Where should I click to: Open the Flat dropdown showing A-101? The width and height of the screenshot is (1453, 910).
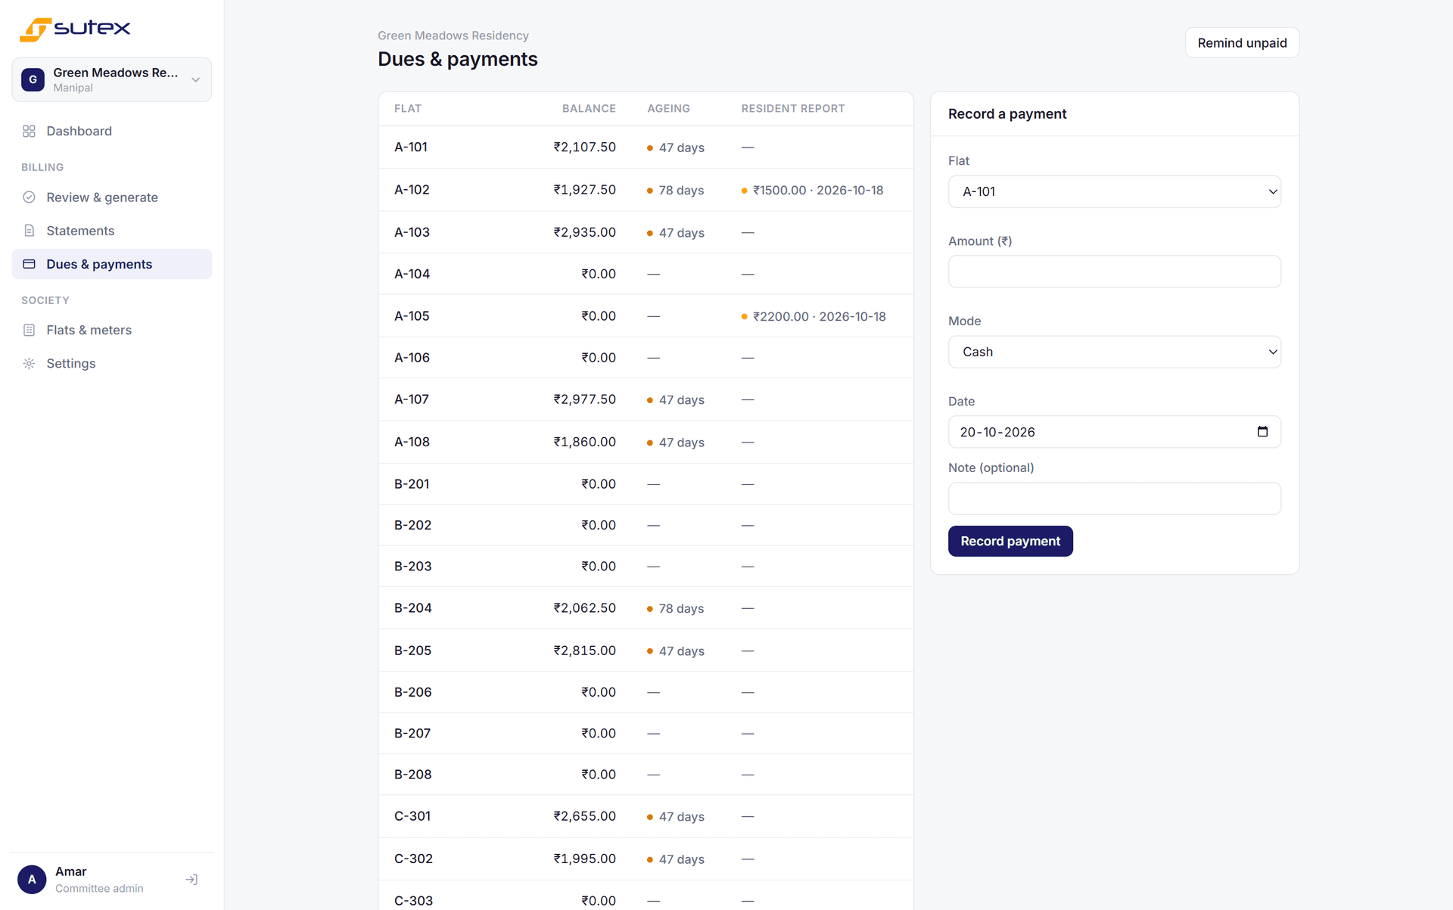[1114, 191]
